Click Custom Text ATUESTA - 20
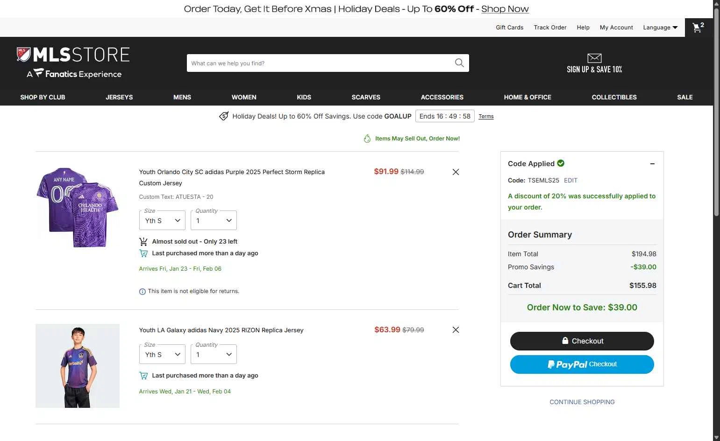Viewport: 720px width, 441px height. pyautogui.click(x=176, y=197)
